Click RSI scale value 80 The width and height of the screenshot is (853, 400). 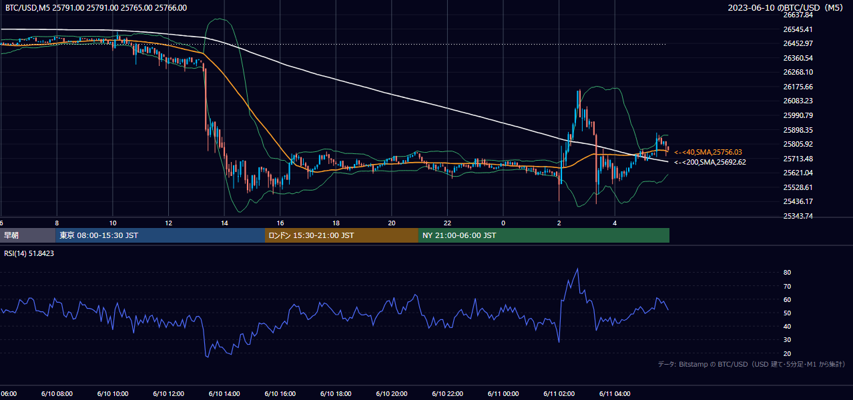[787, 273]
